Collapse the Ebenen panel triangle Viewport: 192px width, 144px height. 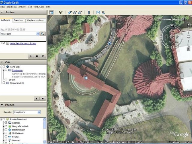pos(2,105)
